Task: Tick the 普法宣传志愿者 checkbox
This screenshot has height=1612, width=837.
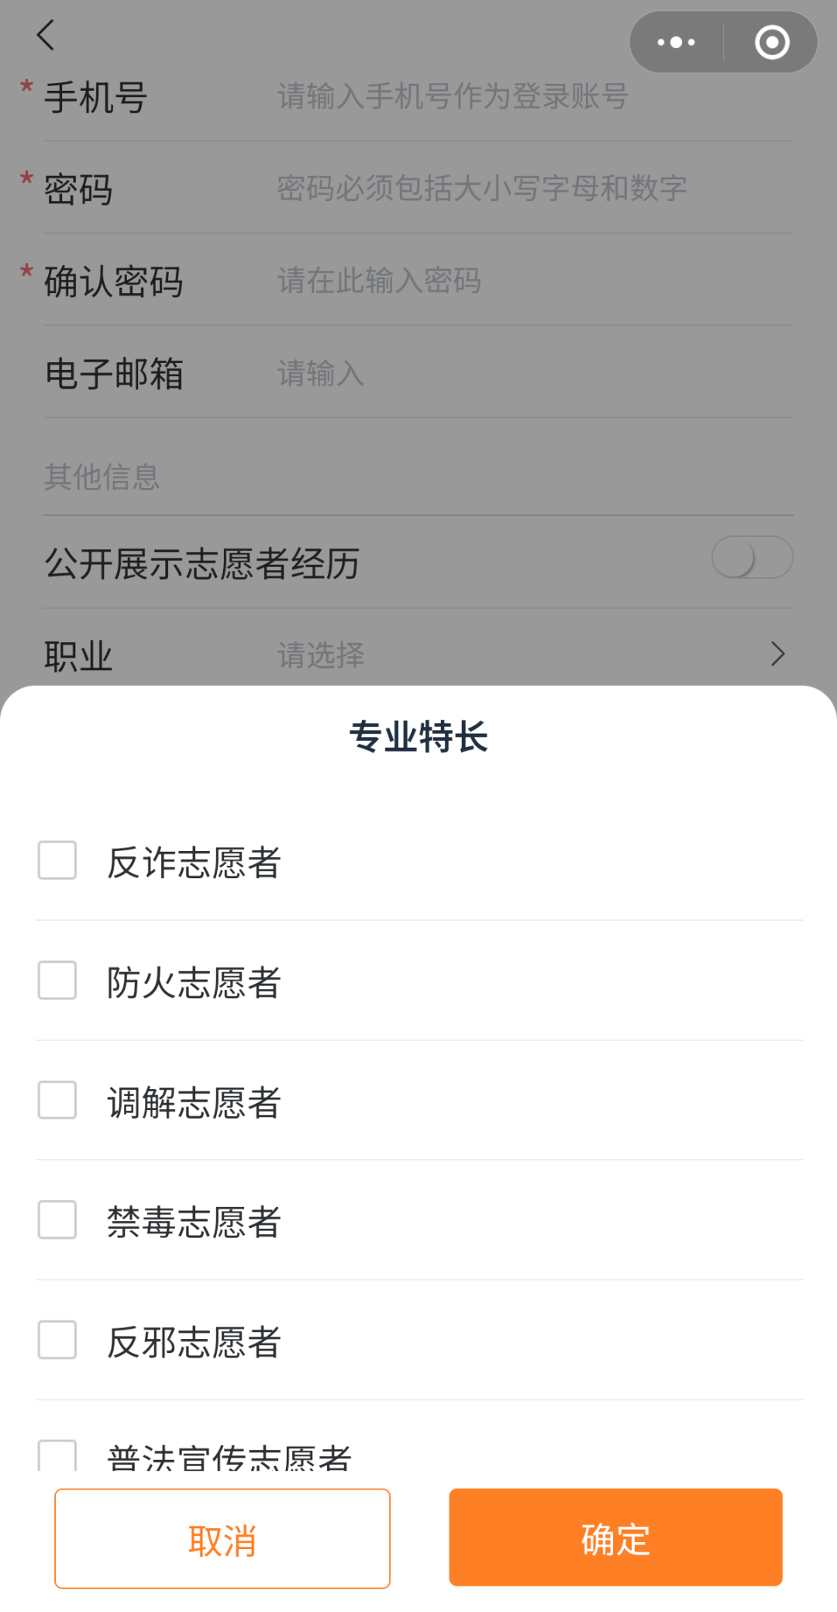Action: (57, 1455)
